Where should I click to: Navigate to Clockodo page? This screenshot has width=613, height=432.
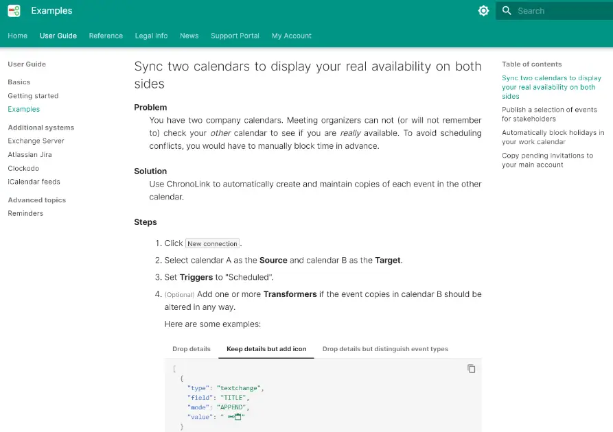pos(23,169)
